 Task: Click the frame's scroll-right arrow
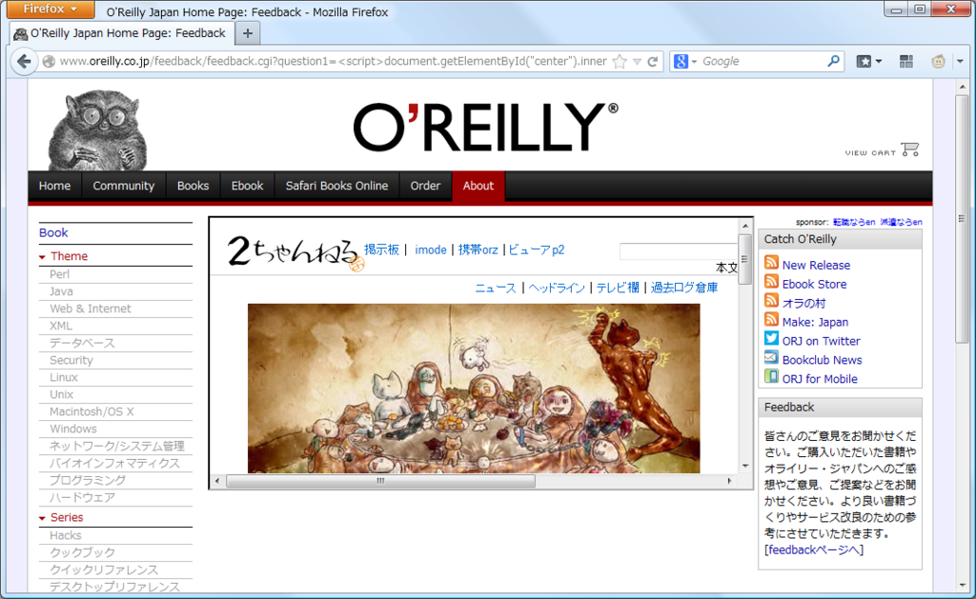pos(729,481)
